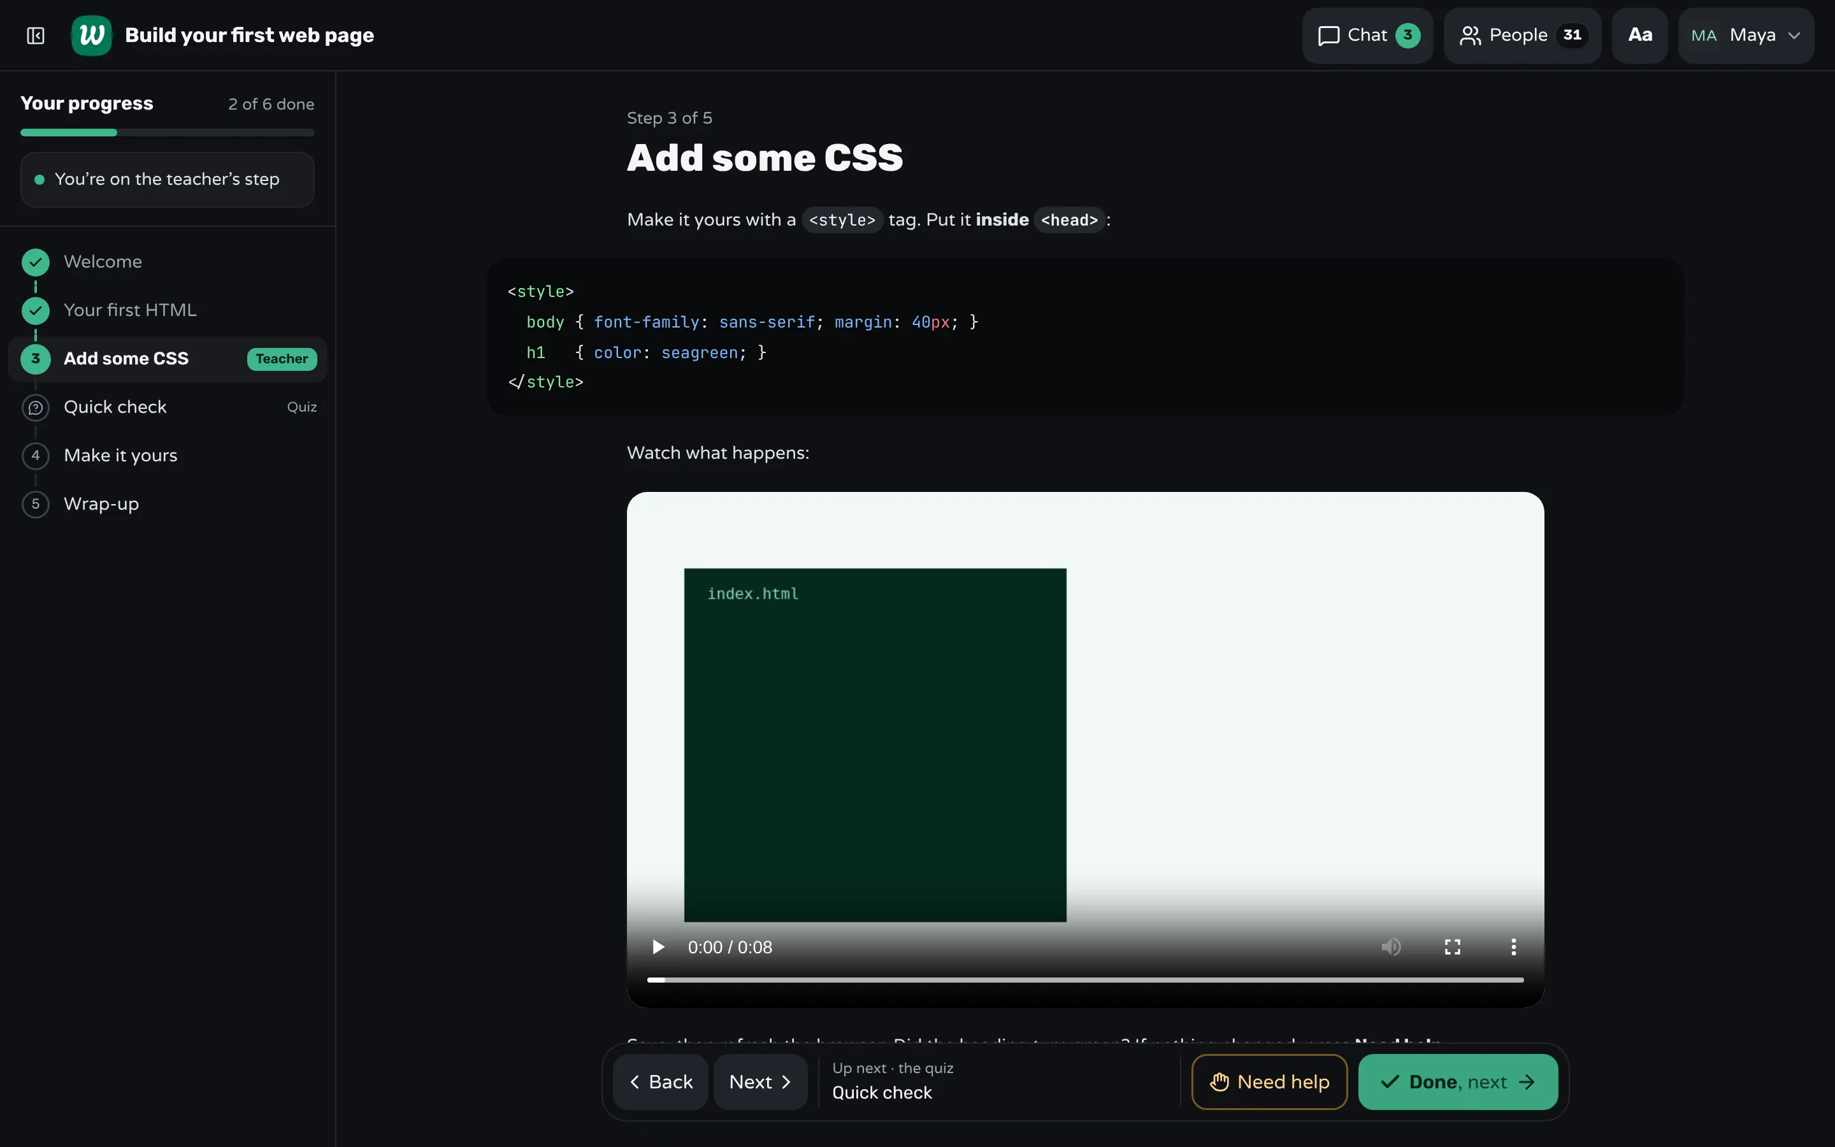Viewport: 1835px width, 1147px height.
Task: Click the "Watch what happens:" text
Action: tap(718, 453)
